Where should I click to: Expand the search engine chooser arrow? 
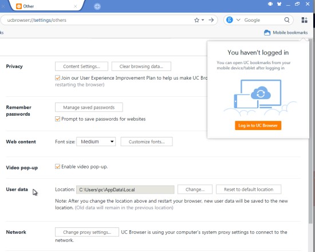(238, 20)
